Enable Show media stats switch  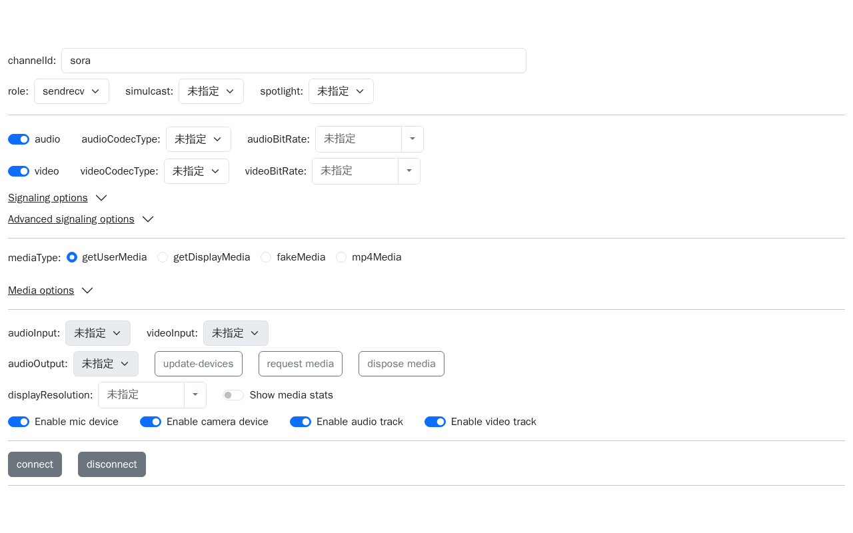coord(233,395)
